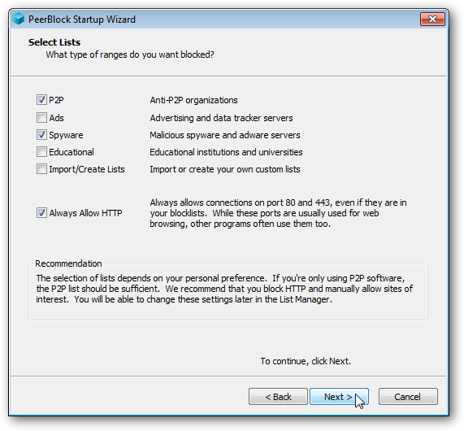Uncheck the Spyware list checkbox
The height and width of the screenshot is (431, 464).
[41, 135]
